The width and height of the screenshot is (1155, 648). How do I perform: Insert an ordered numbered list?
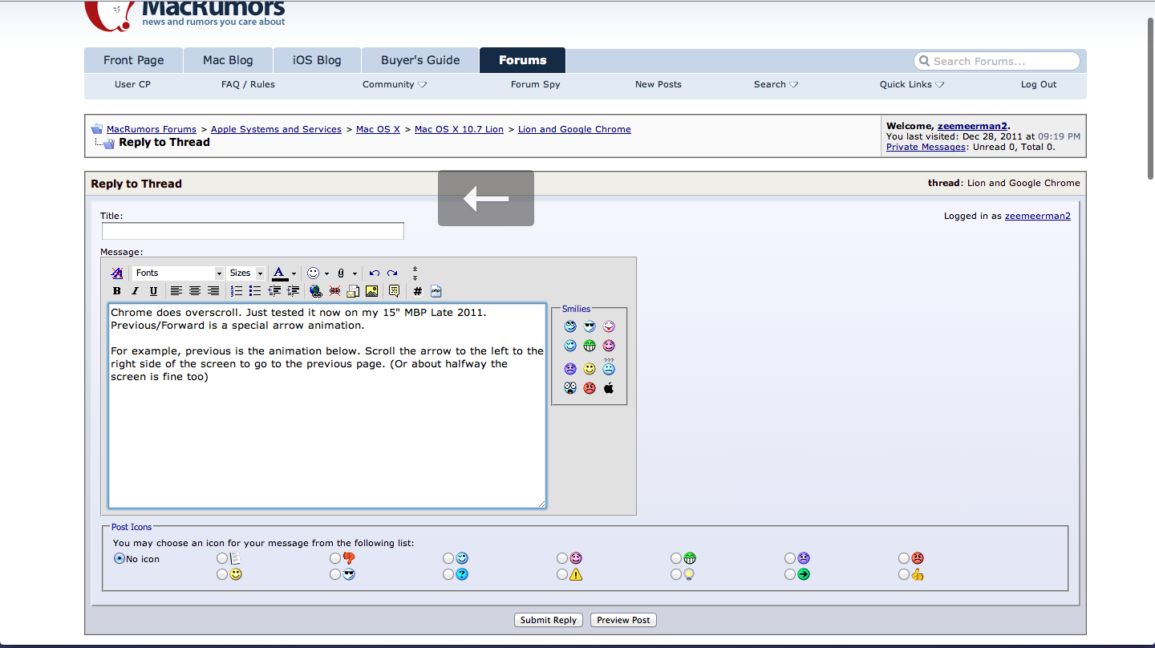(237, 291)
